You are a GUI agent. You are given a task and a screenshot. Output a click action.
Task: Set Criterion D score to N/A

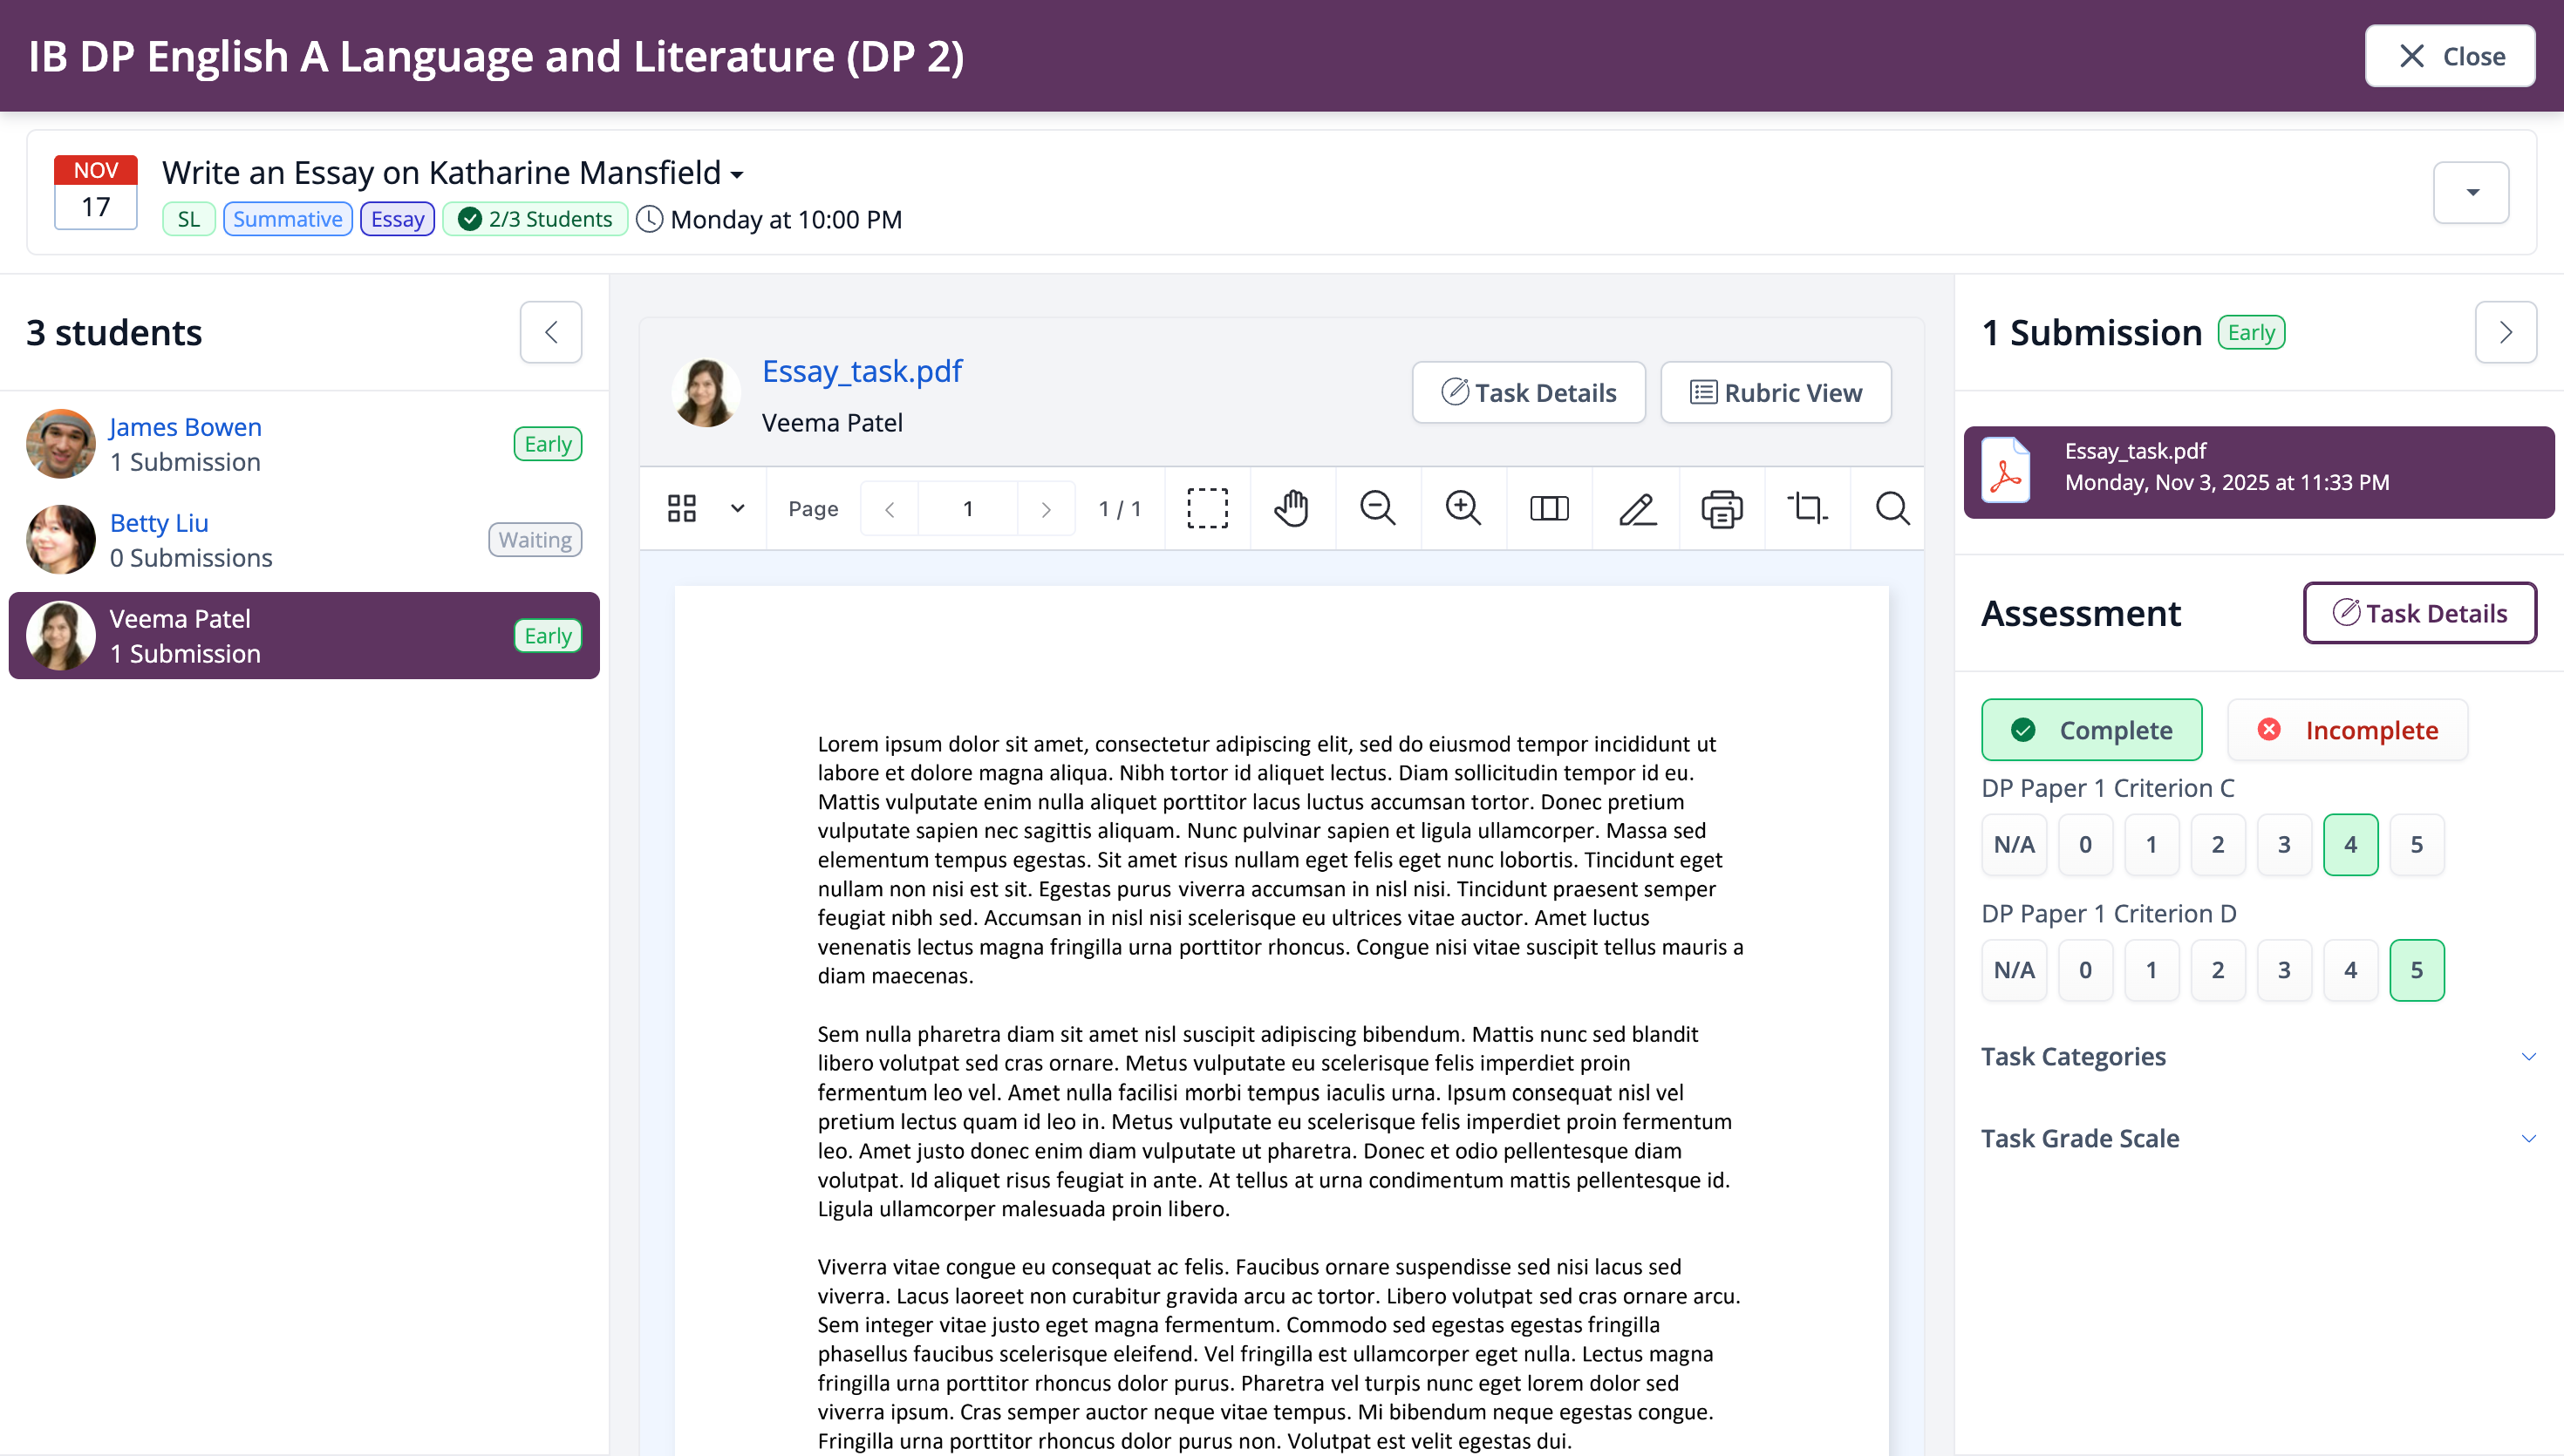point(2014,970)
